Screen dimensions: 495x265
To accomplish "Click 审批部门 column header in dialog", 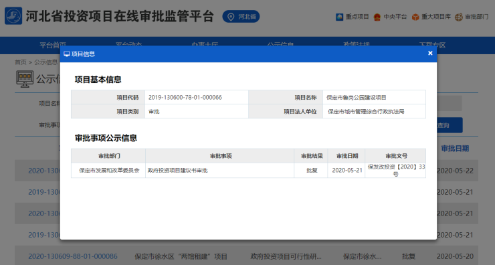I will pyautogui.click(x=109, y=156).
